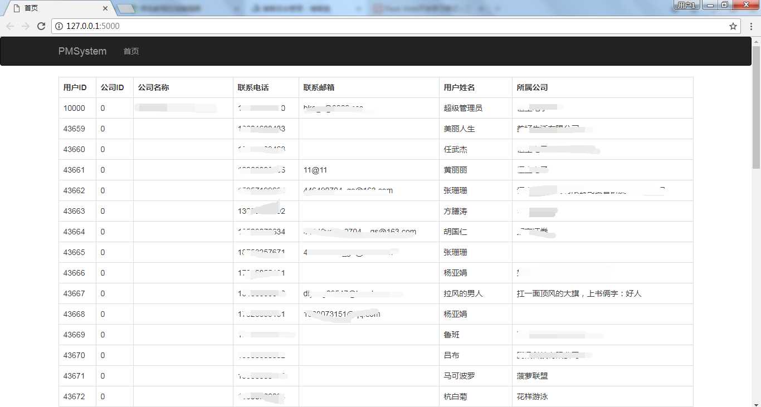Click the scrollbar up arrow
This screenshot has width=761, height=407.
[756, 41]
